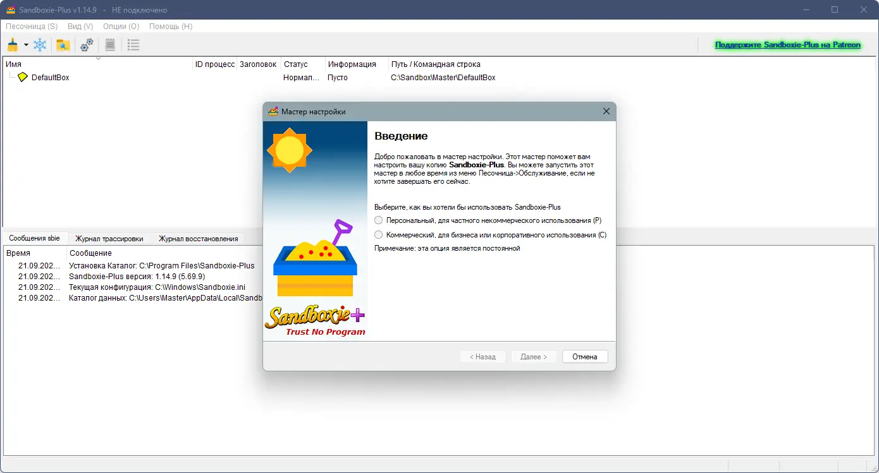Image resolution: width=879 pixels, height=473 pixels.
Task: Select the Персональный non-commercial use option
Action: coord(488,220)
